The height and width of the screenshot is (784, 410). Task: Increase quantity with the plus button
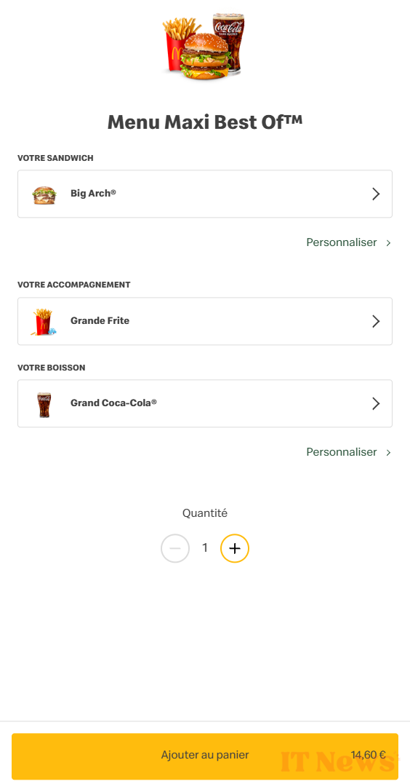(235, 548)
